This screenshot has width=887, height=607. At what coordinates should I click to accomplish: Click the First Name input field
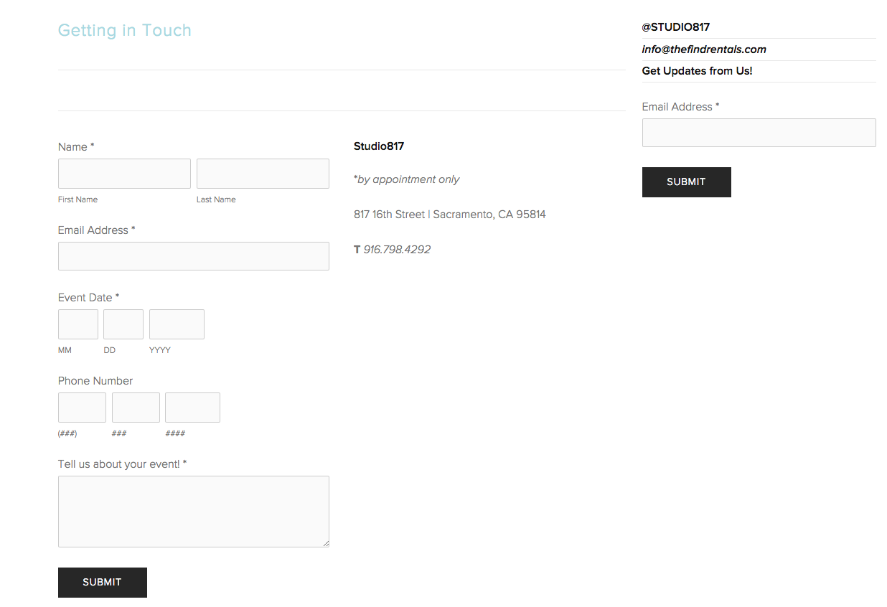coord(124,174)
